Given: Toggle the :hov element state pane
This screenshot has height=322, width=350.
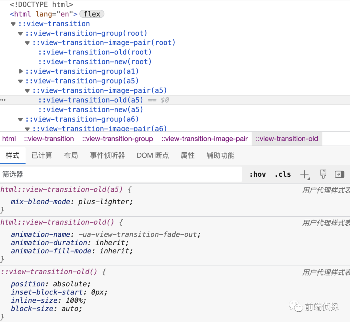Looking at the screenshot, I should [258, 174].
